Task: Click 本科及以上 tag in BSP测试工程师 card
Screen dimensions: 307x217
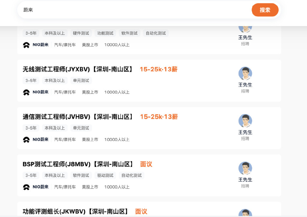Action: (55, 176)
